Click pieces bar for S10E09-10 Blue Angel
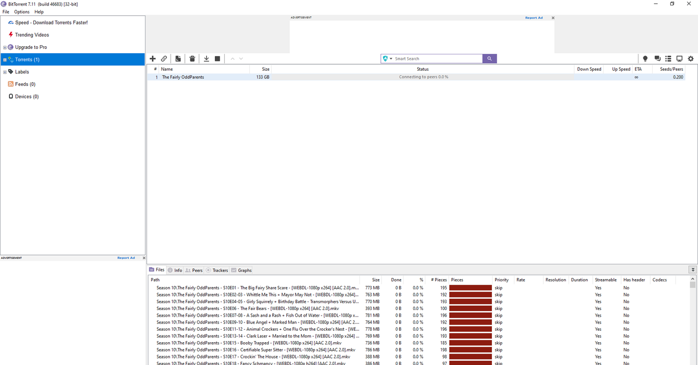Viewport: 698px width, 365px height. (471, 322)
